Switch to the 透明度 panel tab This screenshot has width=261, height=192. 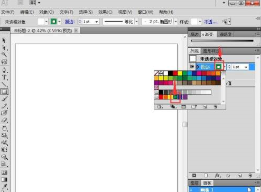pyautogui.click(x=225, y=35)
